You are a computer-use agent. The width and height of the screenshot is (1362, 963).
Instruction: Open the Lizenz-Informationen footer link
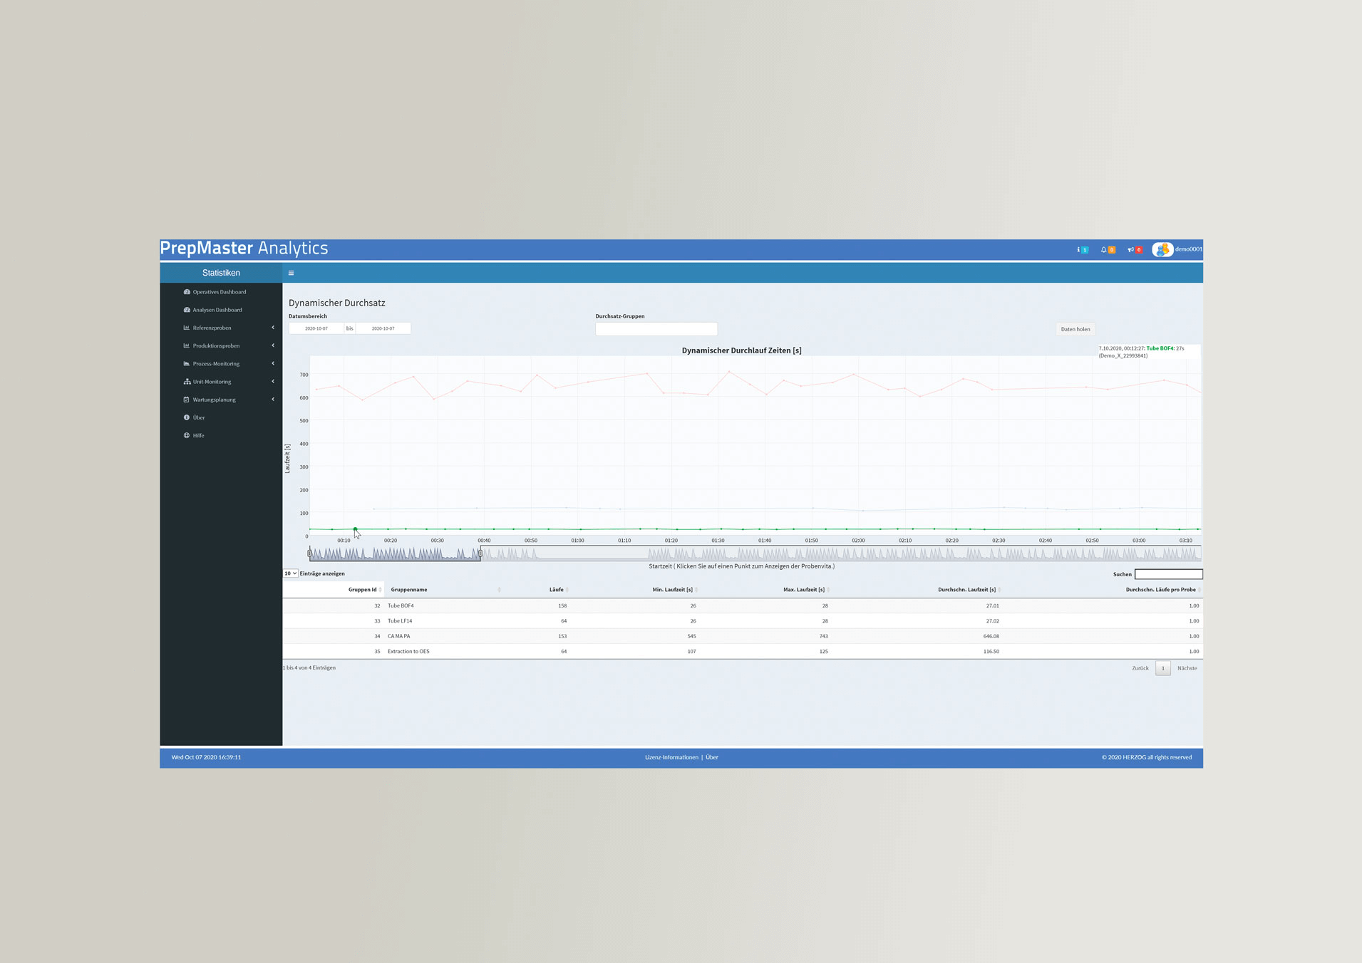(x=671, y=757)
